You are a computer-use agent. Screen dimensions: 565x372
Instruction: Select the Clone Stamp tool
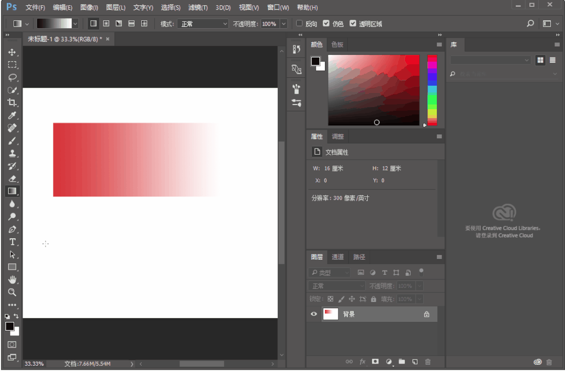[x=12, y=153]
